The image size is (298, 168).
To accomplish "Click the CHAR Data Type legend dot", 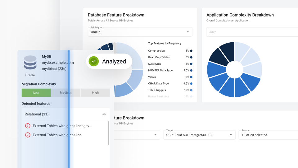I will point(191,84).
